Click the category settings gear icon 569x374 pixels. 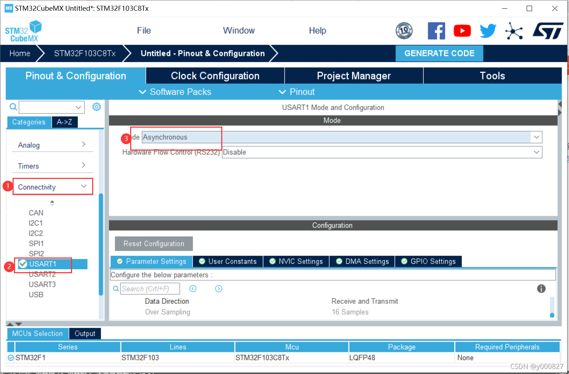[x=96, y=107]
